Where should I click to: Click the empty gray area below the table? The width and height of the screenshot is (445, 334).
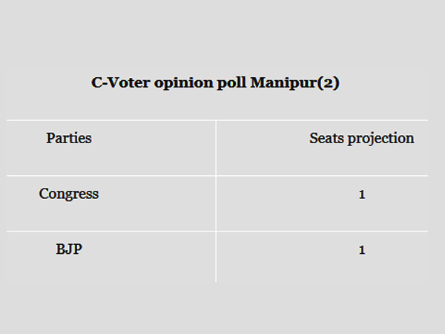pos(222,308)
